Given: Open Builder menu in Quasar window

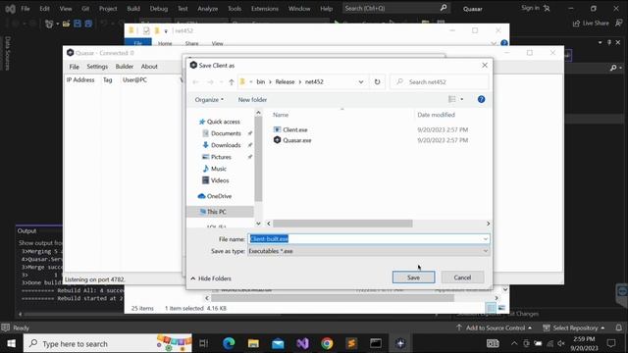Looking at the screenshot, I should 125,67.
